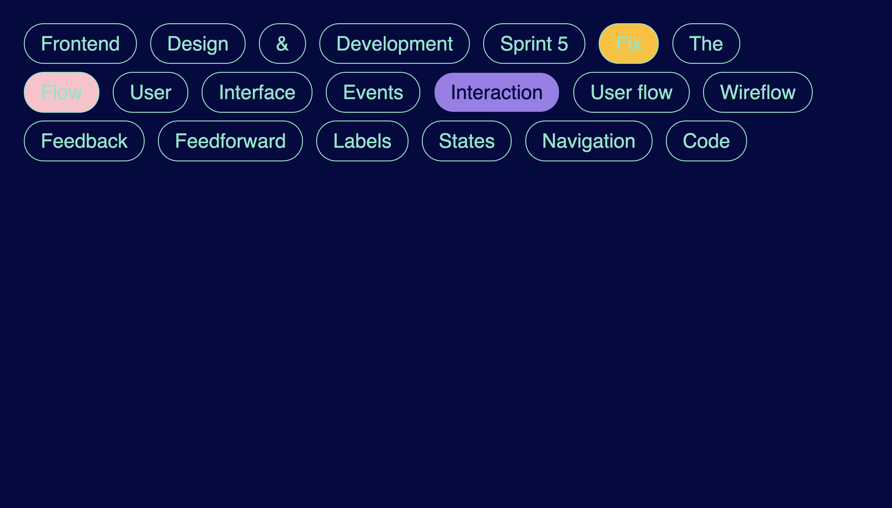
Task: Select the Feedforward tag
Action: click(230, 141)
